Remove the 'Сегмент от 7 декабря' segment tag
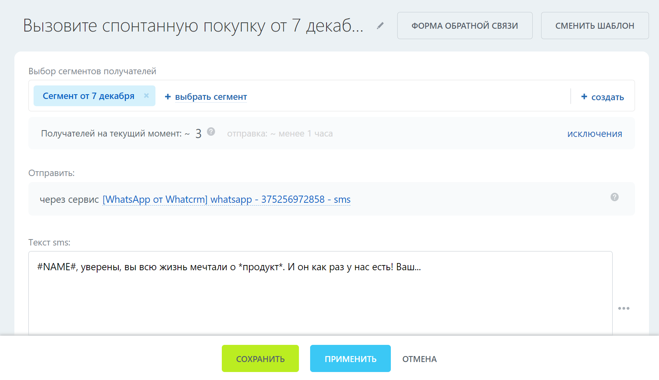 click(146, 95)
